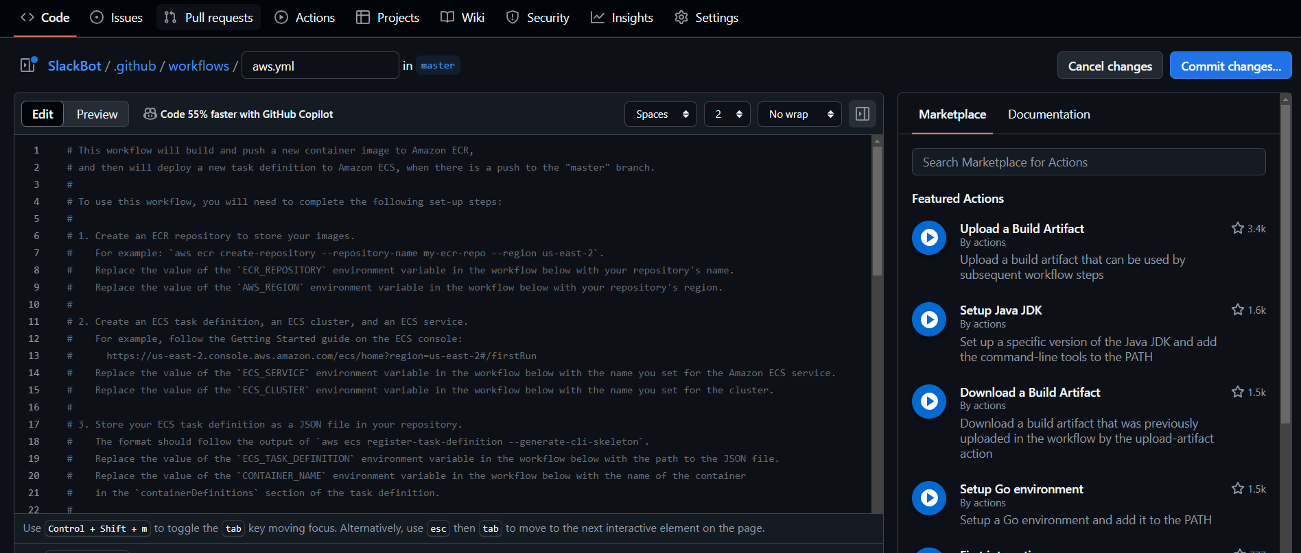Select the Marketplace tab
The width and height of the screenshot is (1301, 553).
(952, 114)
